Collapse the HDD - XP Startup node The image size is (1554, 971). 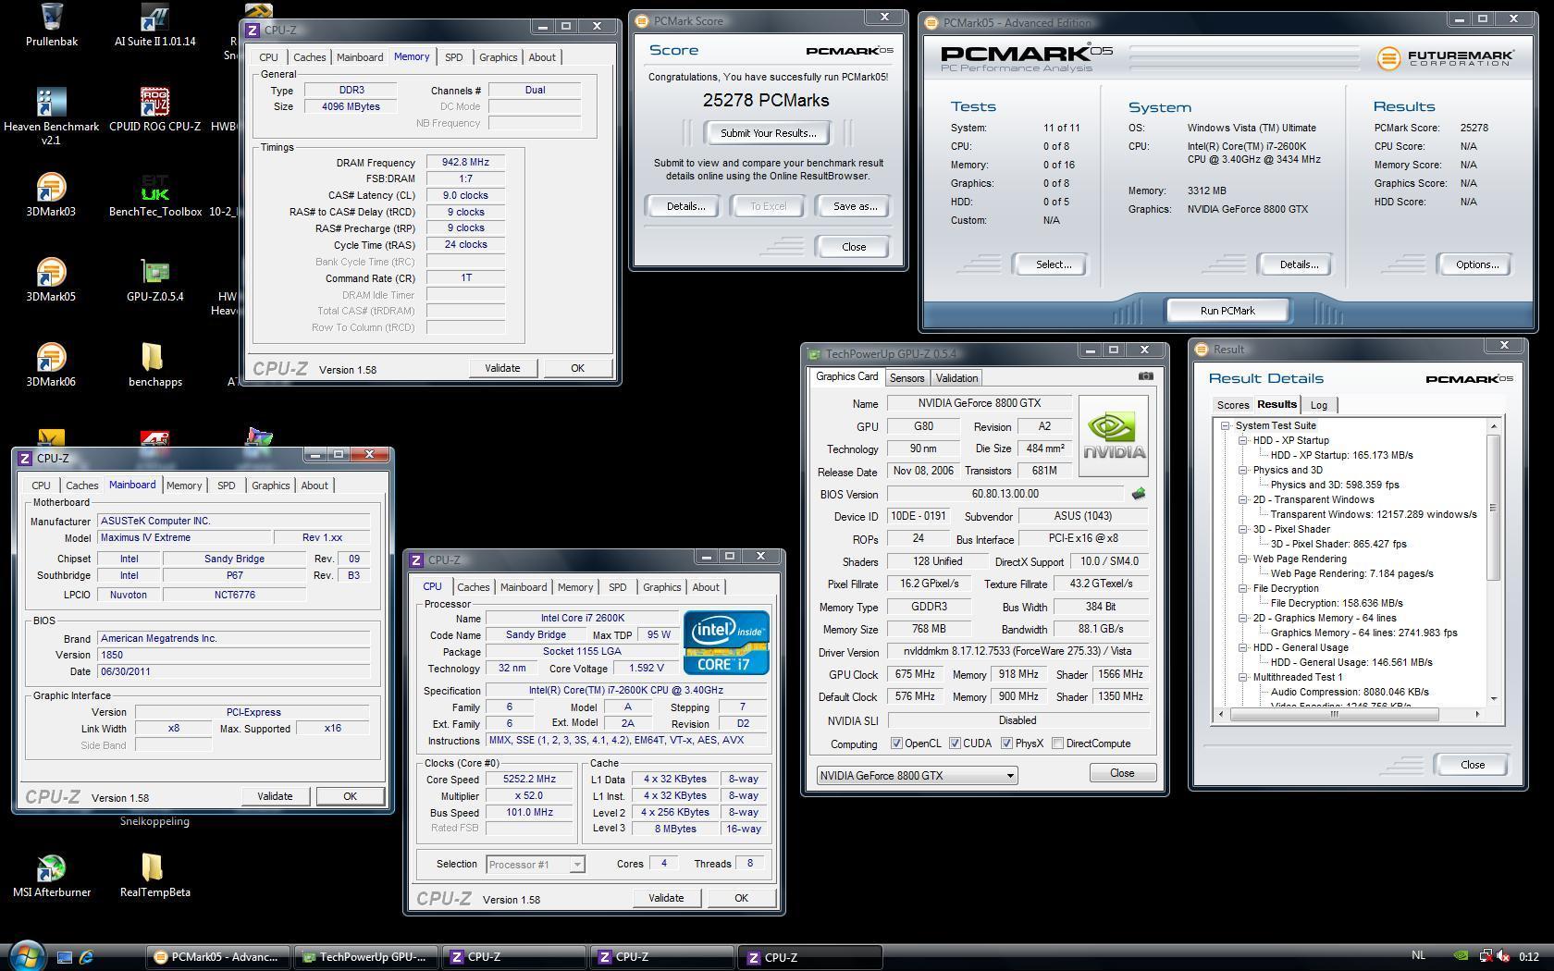[1243, 440]
